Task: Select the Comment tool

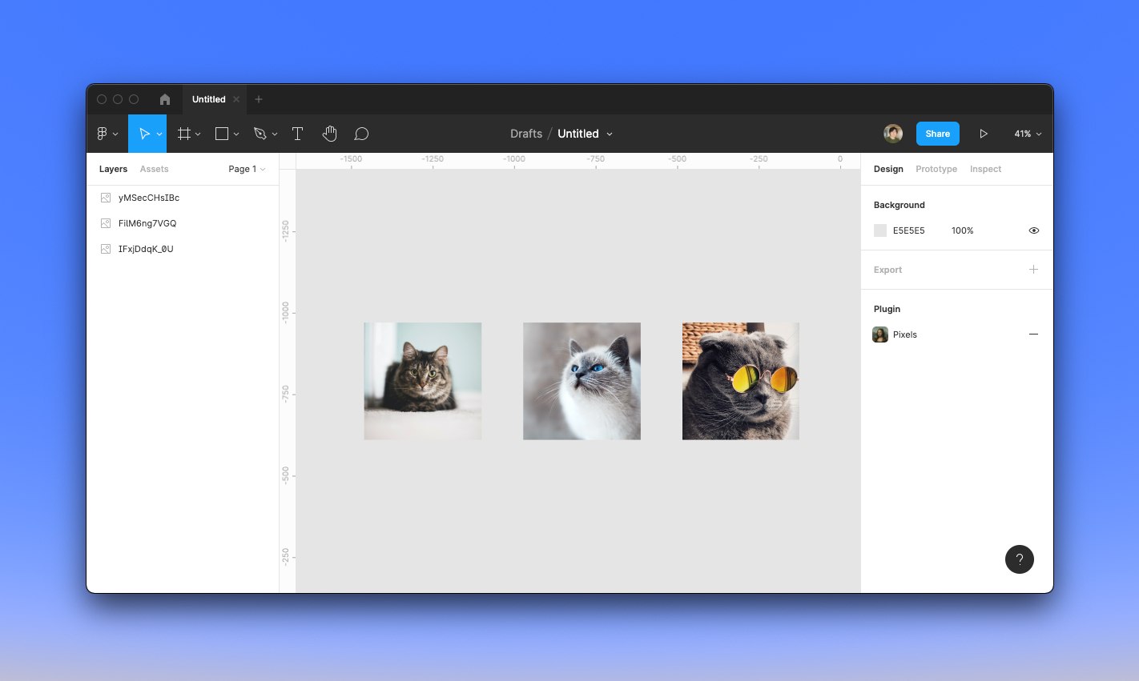Action: pos(361,134)
